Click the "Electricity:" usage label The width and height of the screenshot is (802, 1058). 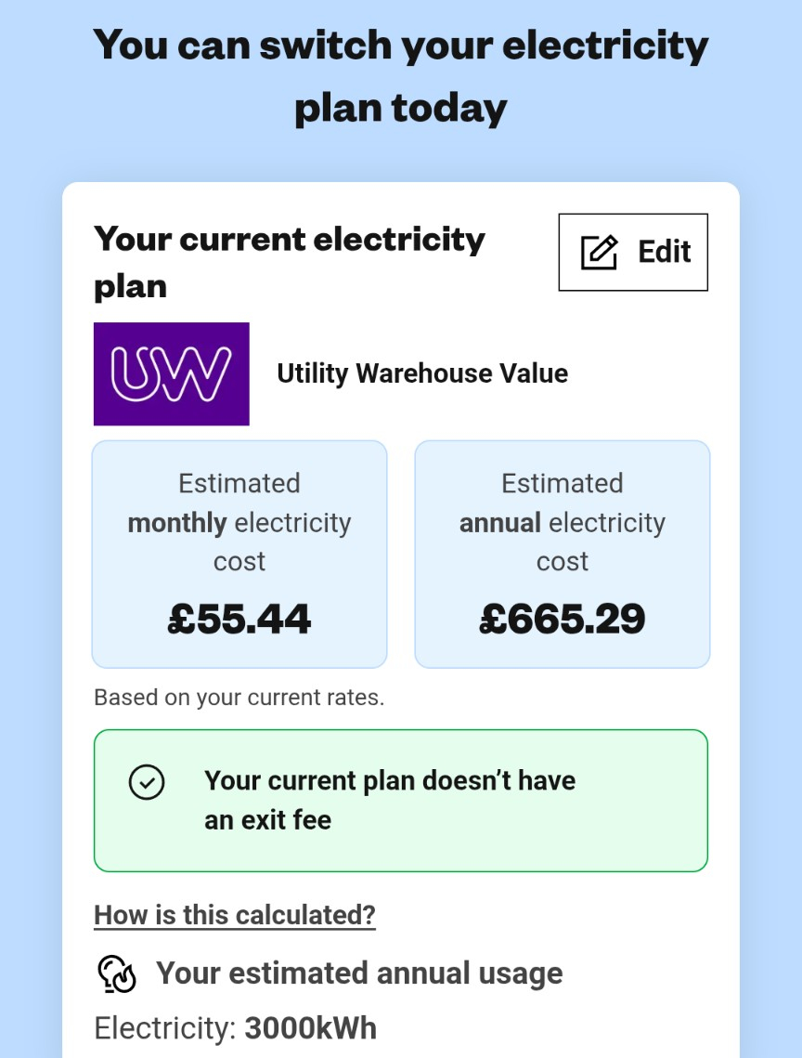point(166,1029)
